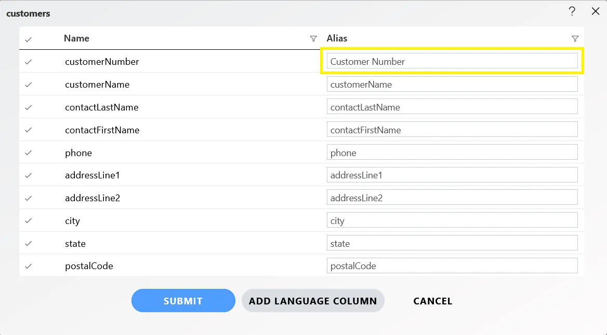Toggle the select-all checkmark in header

click(x=28, y=39)
